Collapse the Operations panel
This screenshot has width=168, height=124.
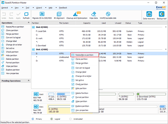coord(29,23)
